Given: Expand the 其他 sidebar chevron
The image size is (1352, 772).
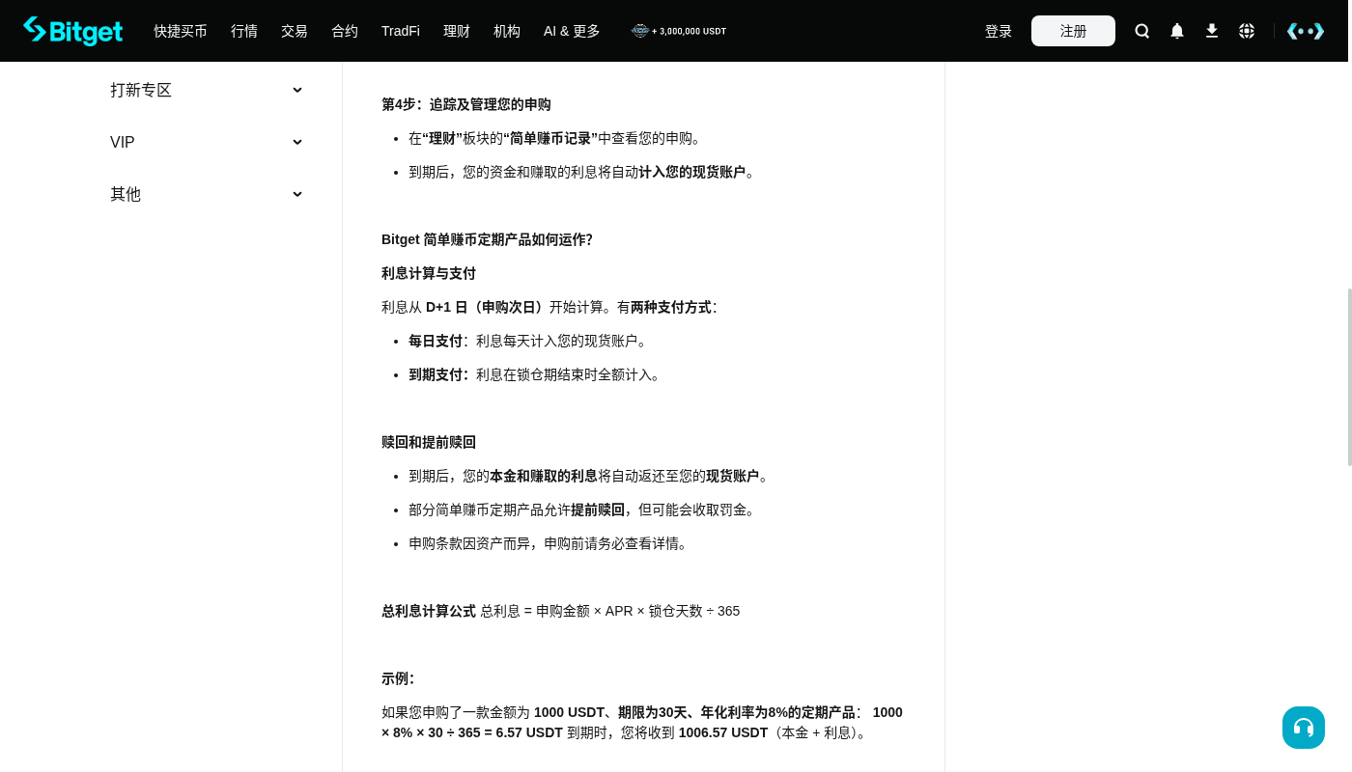Looking at the screenshot, I should (297, 194).
